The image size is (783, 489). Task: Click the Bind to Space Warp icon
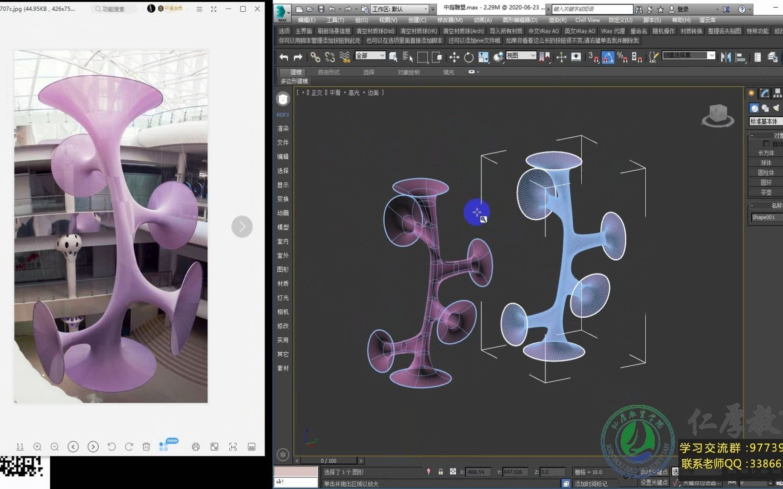point(345,57)
